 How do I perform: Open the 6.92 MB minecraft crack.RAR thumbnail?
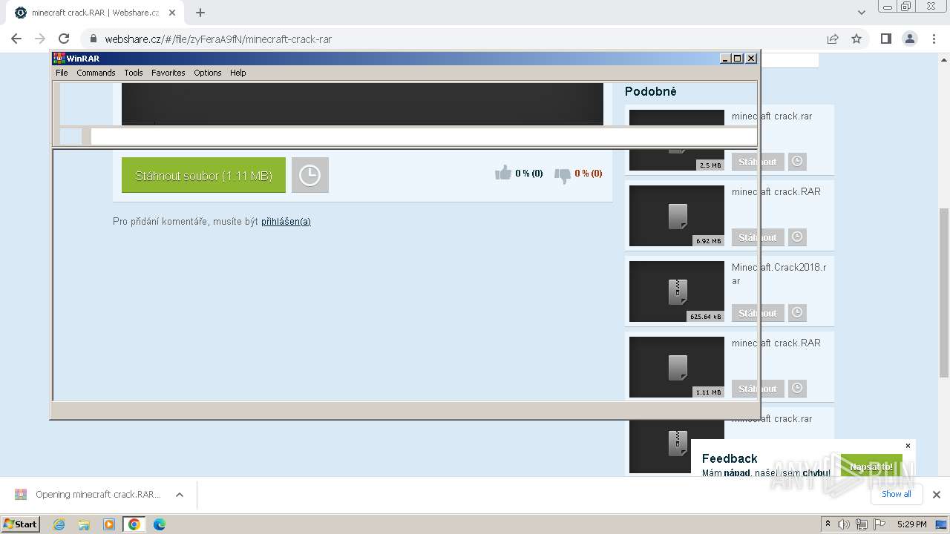[677, 216]
